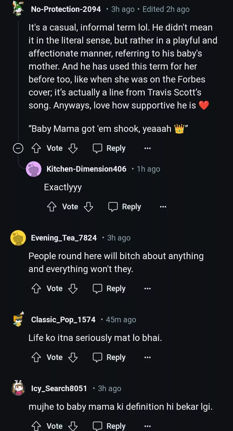Upvote Kitchen-Dimension406's 'Exactlyyy' comment
The width and height of the screenshot is (233, 431).
[52, 207]
